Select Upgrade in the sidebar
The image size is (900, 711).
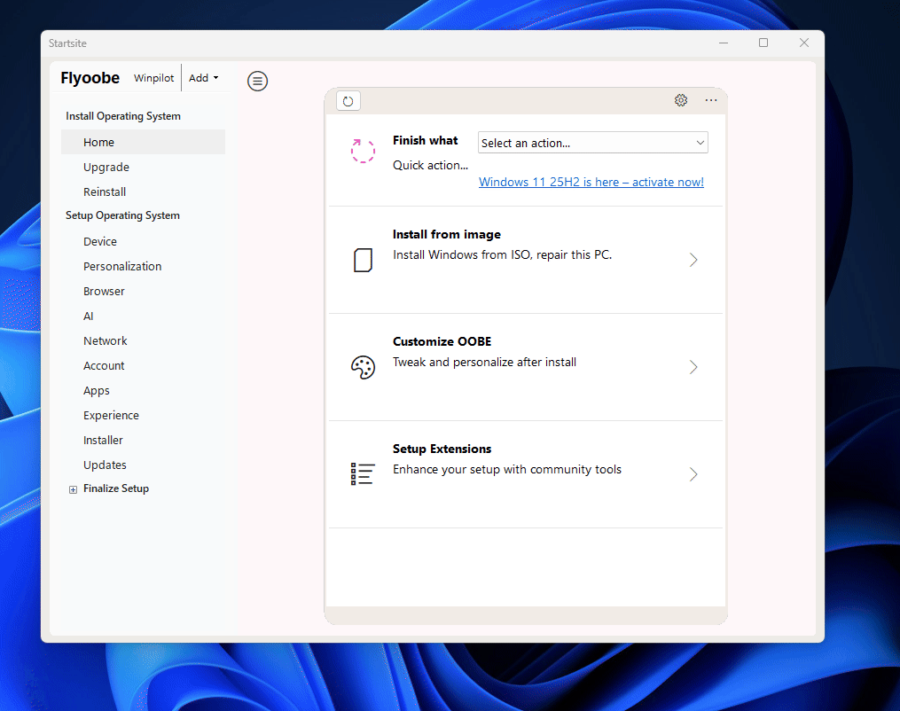coord(106,167)
